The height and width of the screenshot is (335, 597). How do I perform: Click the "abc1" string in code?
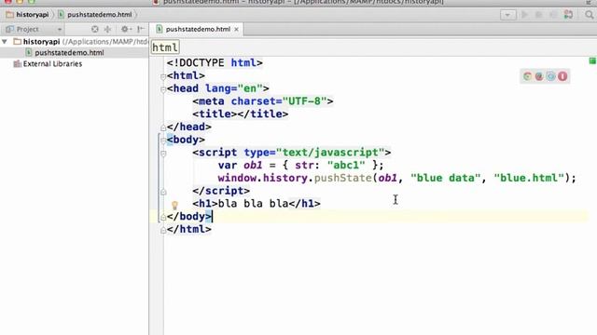[x=346, y=166]
